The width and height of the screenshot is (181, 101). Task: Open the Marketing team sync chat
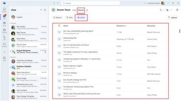click(29, 85)
